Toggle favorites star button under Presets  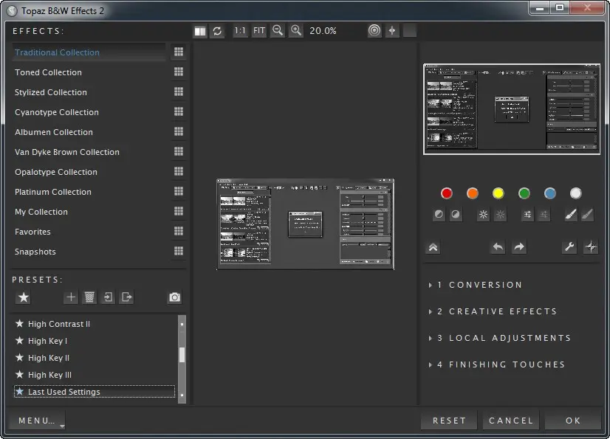(24, 297)
